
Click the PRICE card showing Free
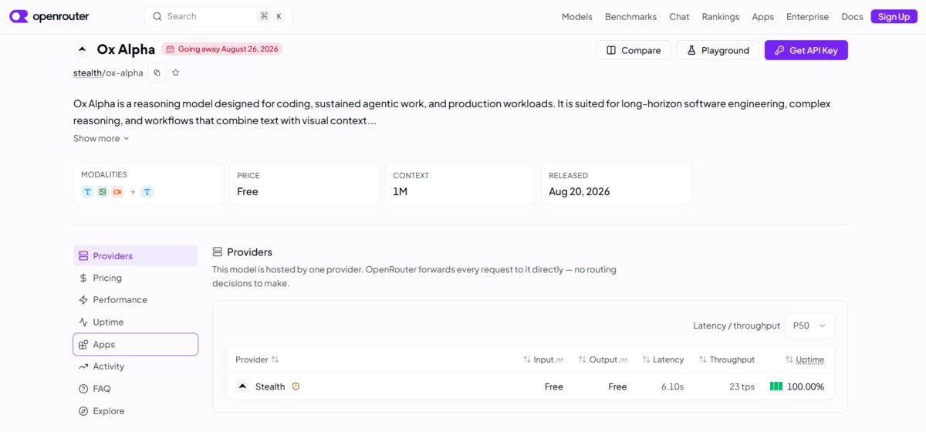pyautogui.click(x=305, y=184)
